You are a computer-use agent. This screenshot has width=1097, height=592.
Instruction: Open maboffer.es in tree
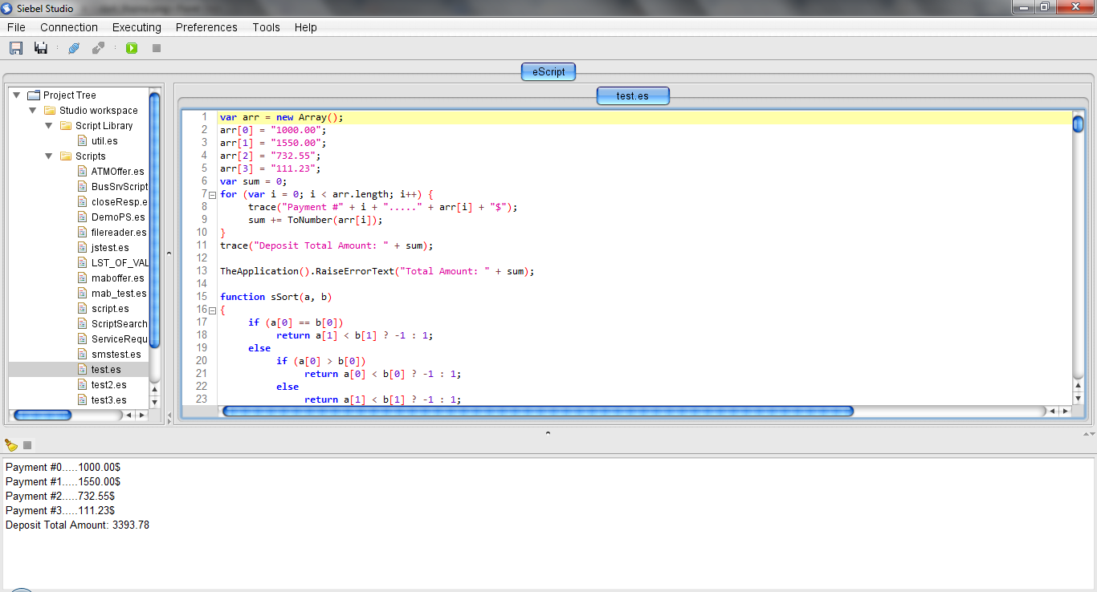118,278
